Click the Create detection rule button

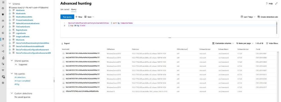268,17
